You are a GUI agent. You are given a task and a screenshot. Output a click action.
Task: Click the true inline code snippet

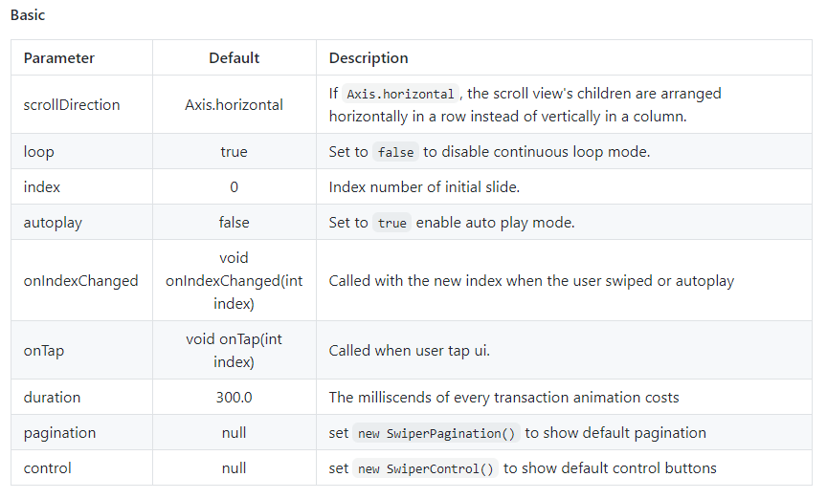[391, 224]
